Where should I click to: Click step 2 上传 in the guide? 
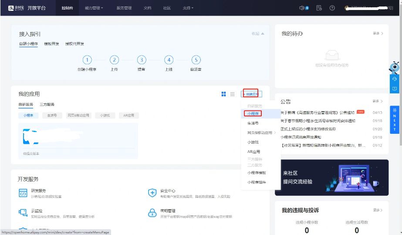point(114,60)
